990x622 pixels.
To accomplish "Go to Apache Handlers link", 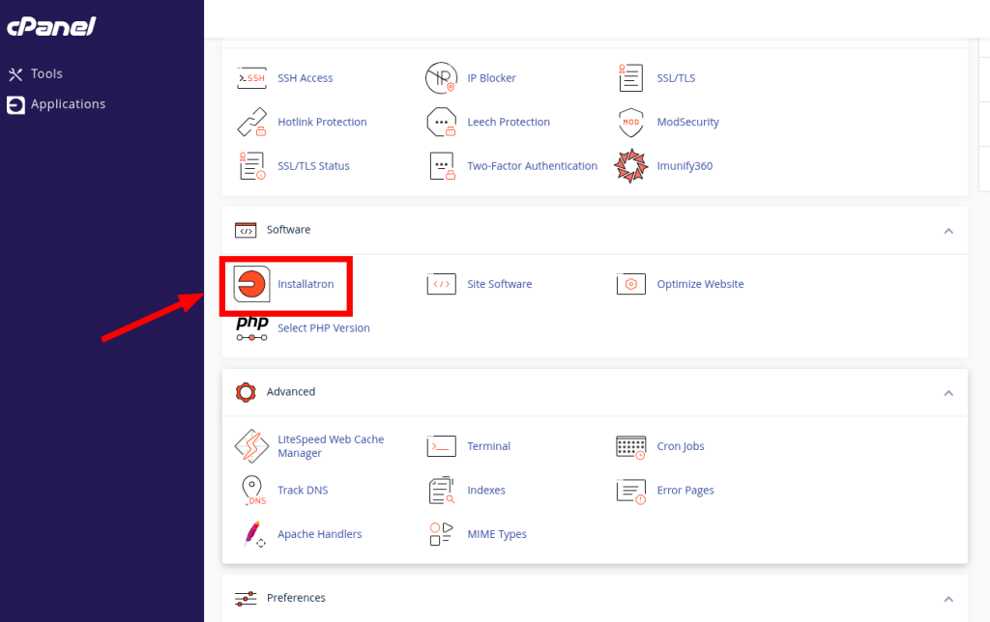I will 319,534.
